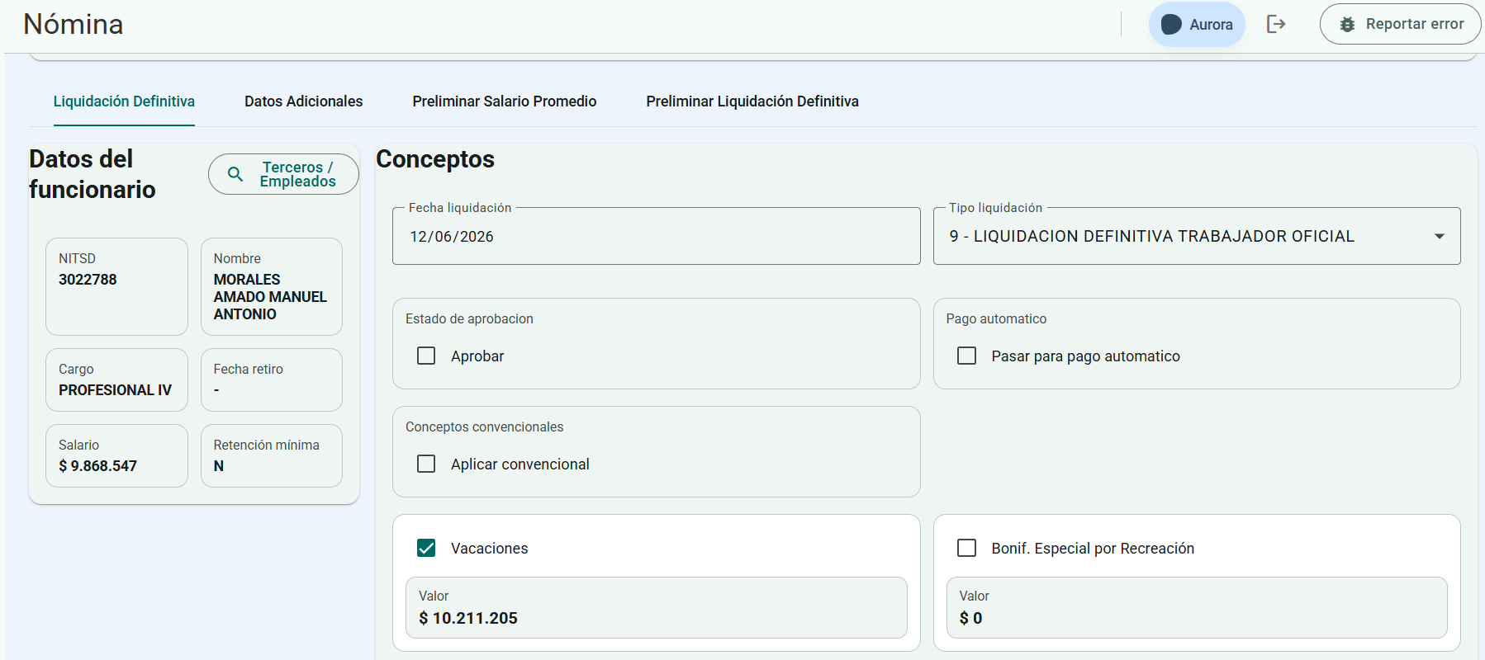The width and height of the screenshot is (1485, 660).
Task: Enable Pasar para pago automatico
Action: tap(966, 356)
